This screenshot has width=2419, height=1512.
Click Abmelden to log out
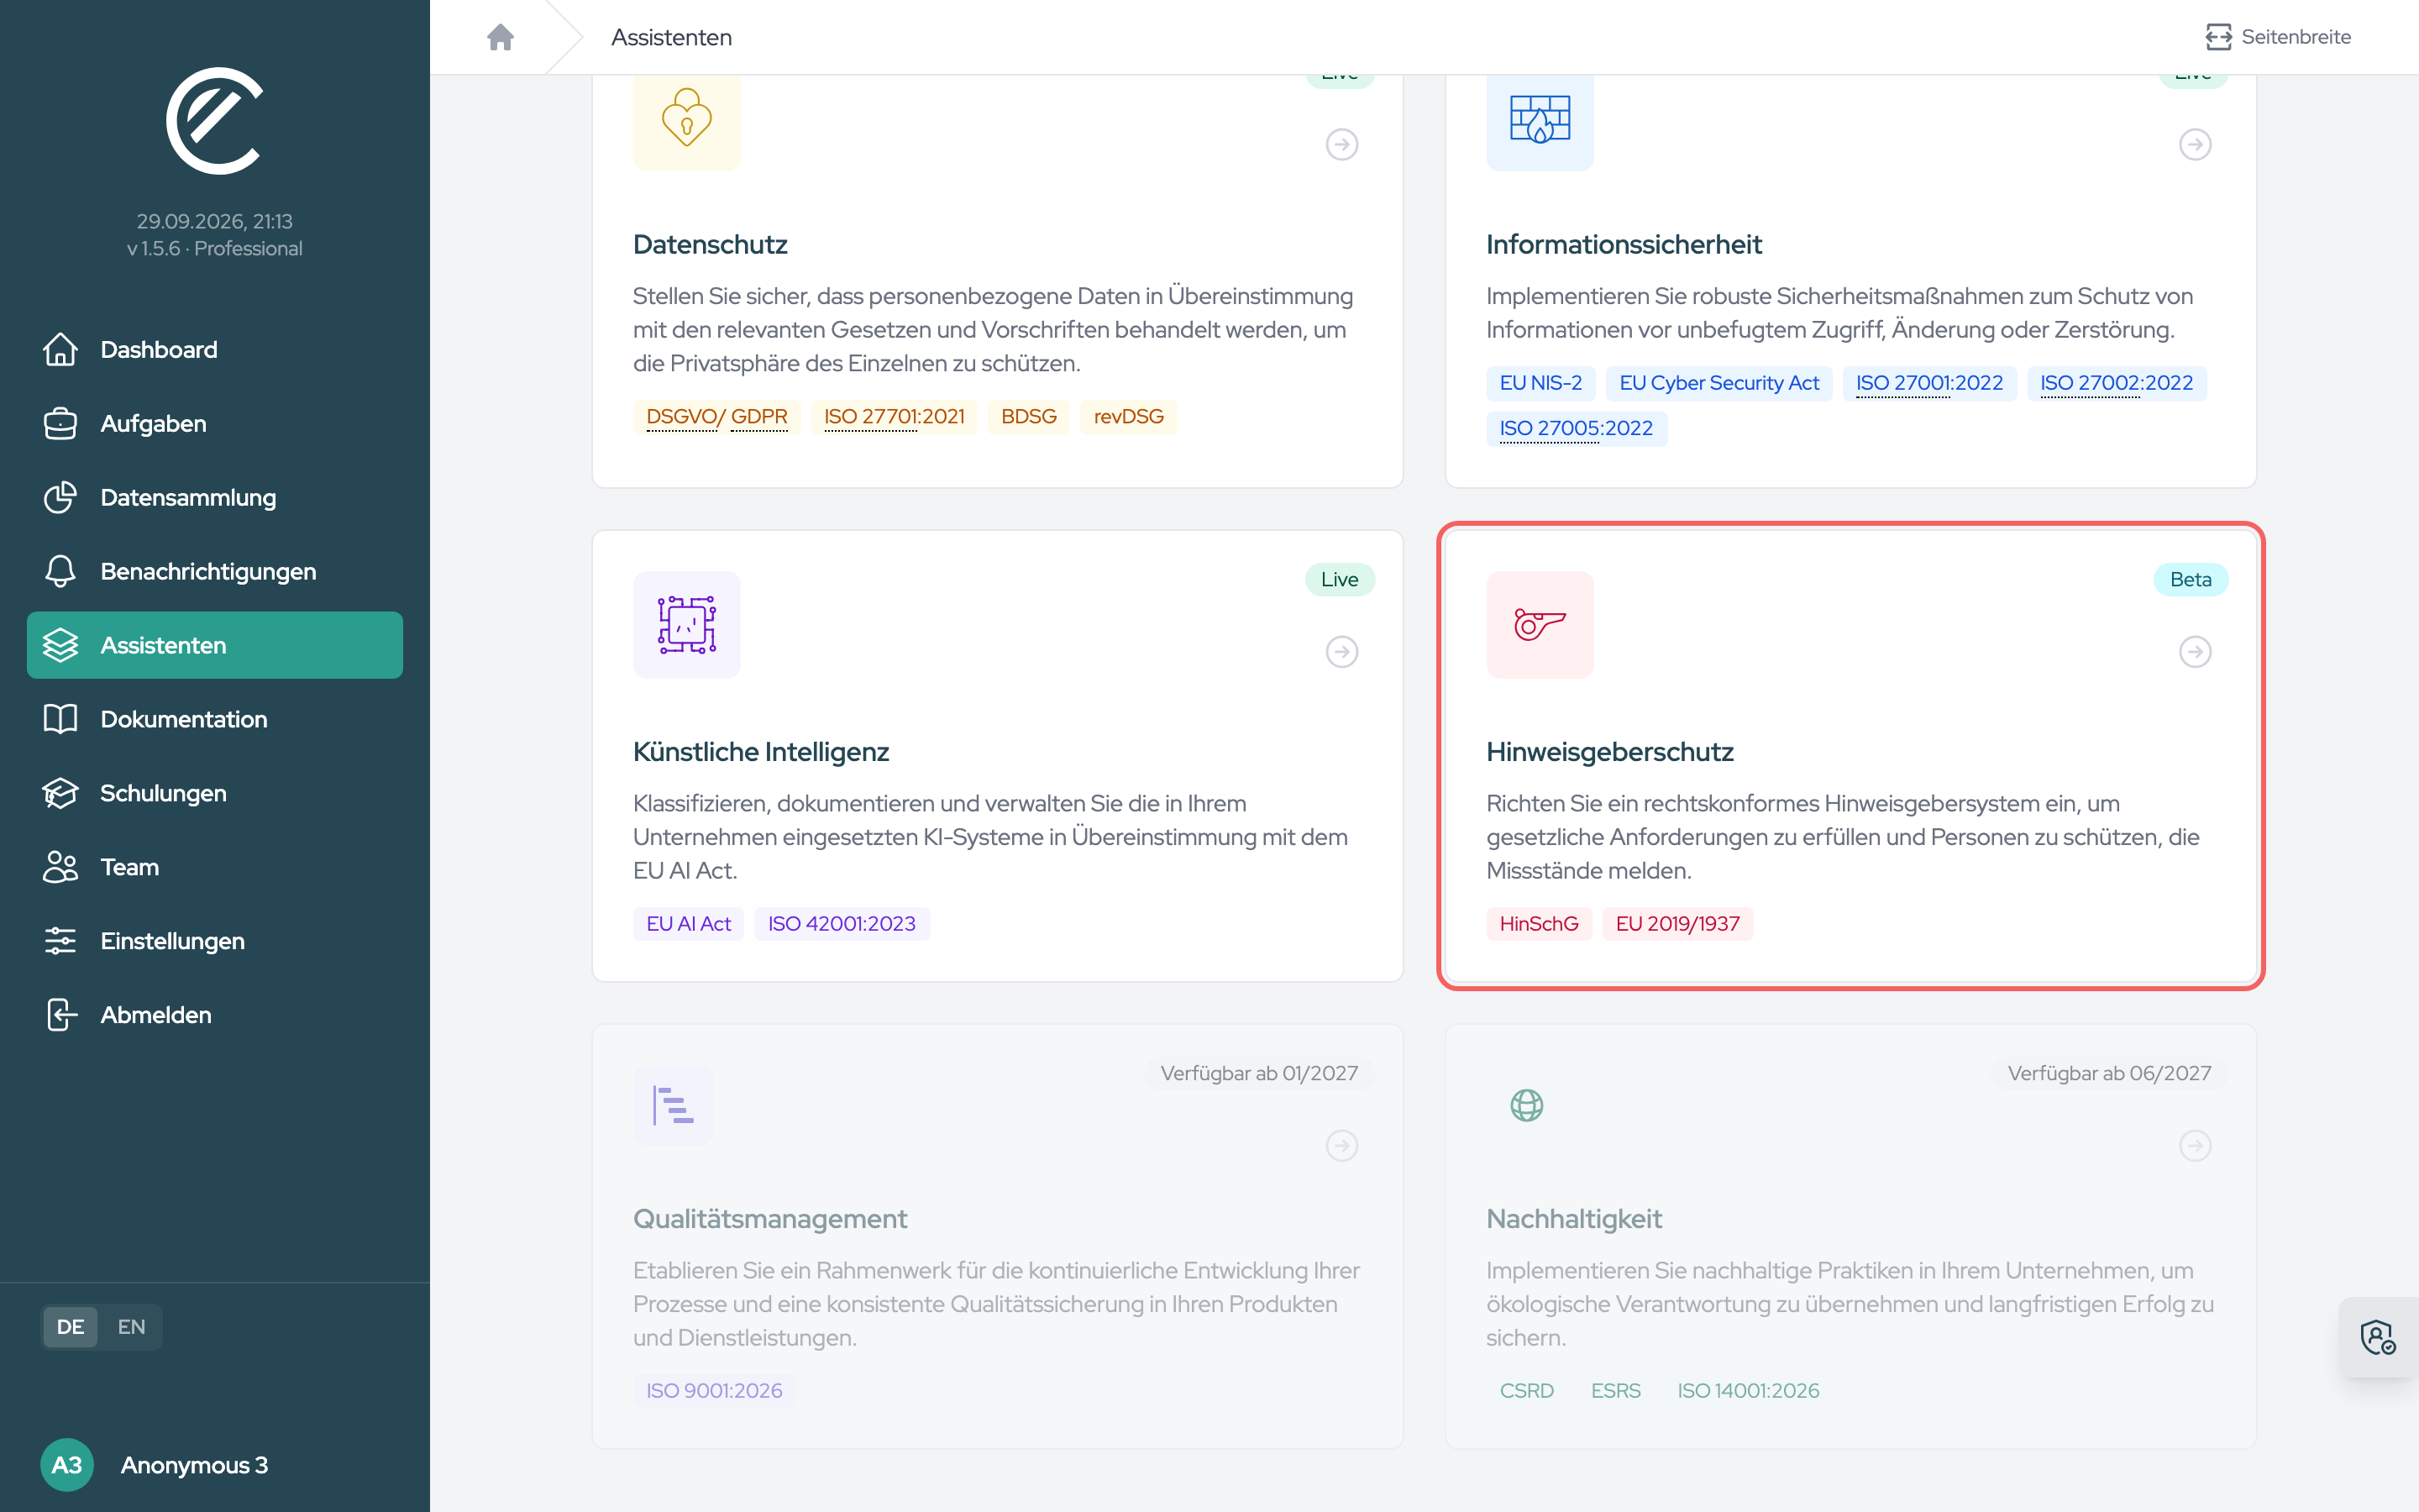215,1015
